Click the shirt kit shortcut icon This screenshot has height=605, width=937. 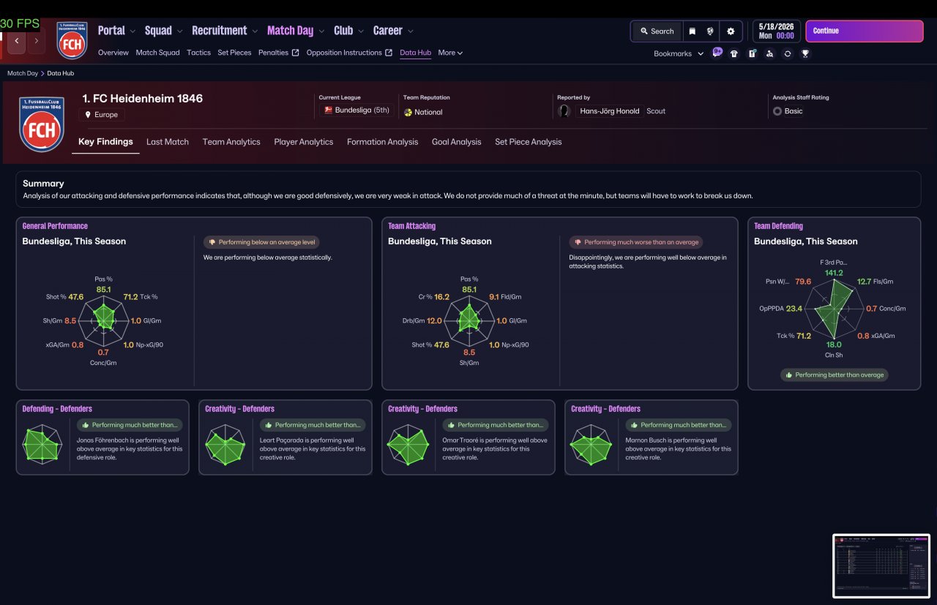pyautogui.click(x=734, y=53)
